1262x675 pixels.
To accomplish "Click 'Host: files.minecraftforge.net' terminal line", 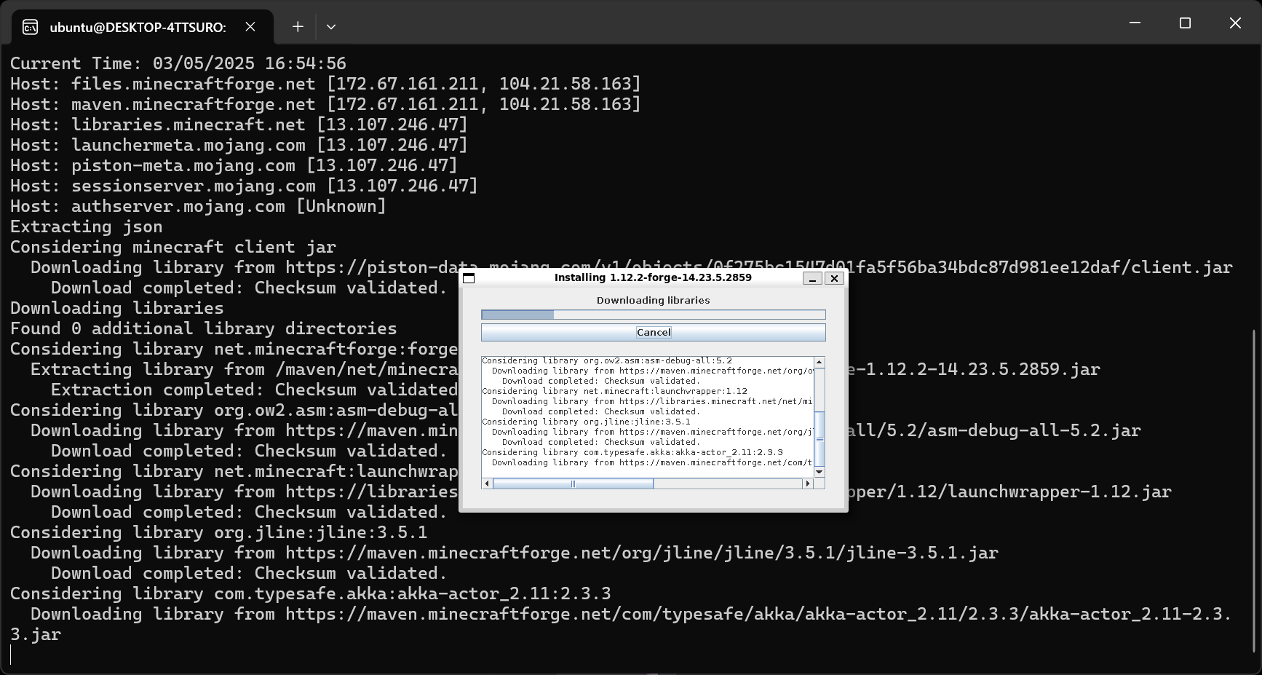I will (325, 84).
